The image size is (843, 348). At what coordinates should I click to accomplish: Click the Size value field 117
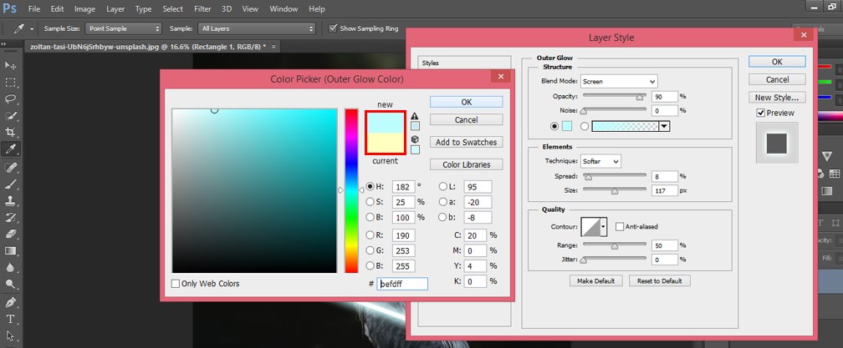[x=664, y=190]
